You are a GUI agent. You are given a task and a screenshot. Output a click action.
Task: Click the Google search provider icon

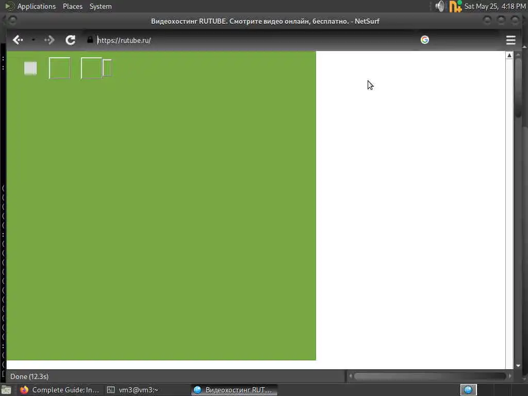(x=425, y=40)
